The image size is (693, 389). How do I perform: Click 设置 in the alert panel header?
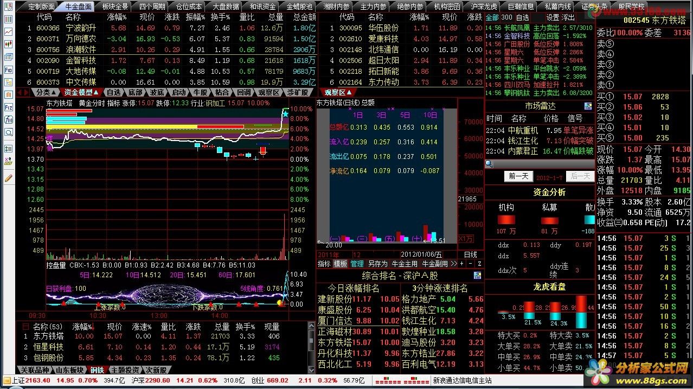pos(553,17)
